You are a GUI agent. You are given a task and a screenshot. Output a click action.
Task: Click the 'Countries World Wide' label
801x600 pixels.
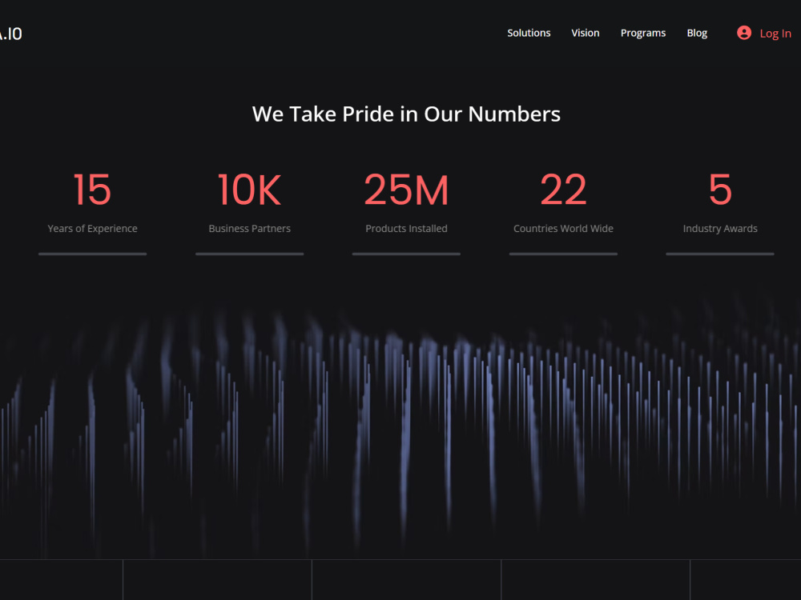pos(563,229)
